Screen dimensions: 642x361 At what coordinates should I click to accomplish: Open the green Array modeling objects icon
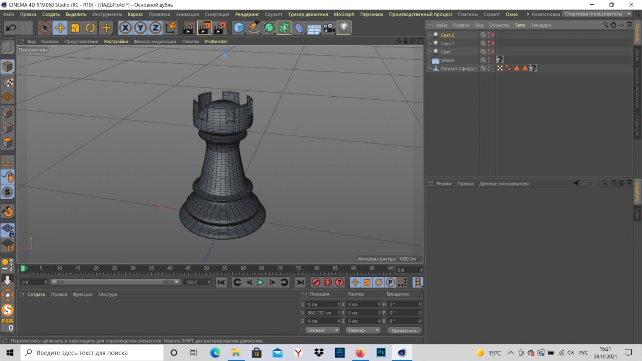[x=284, y=28]
